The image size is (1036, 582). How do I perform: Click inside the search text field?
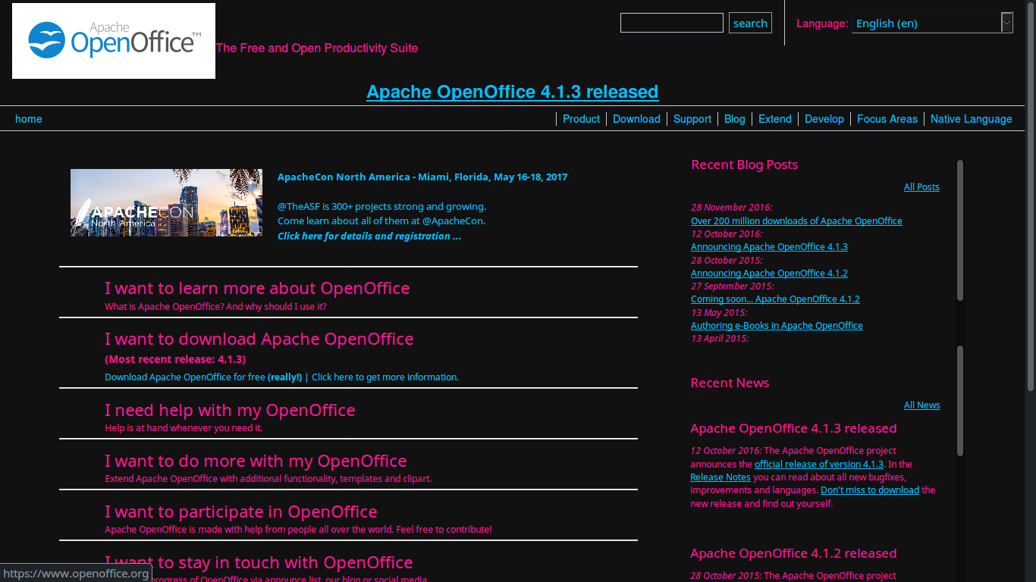[x=670, y=23]
